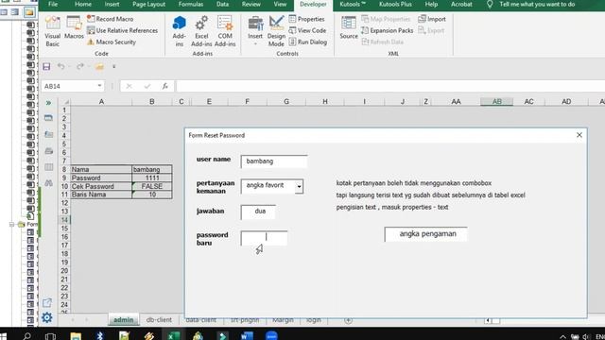Image resolution: width=605 pixels, height=340 pixels.
Task: Click the Insert Function fx button
Action: pos(165,86)
